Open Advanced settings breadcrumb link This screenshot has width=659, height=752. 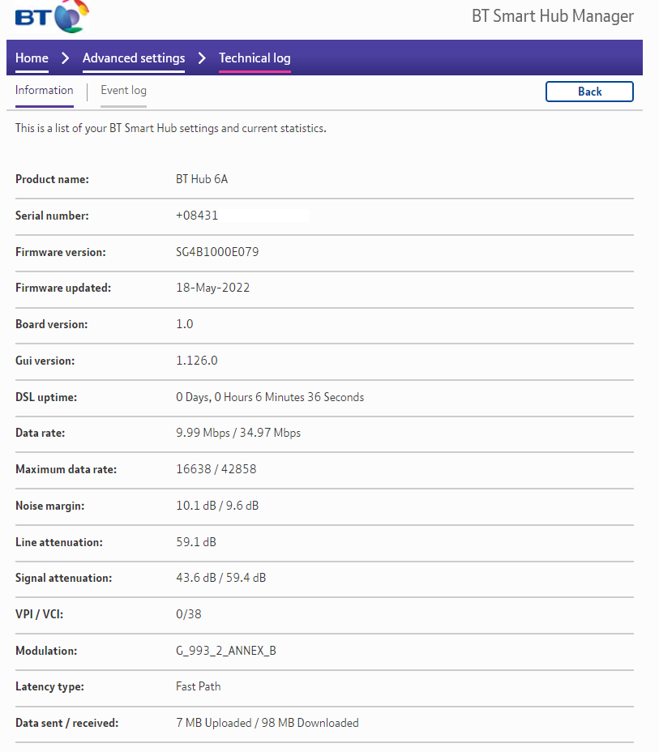[x=134, y=58]
